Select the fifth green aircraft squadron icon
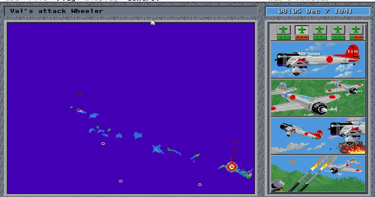Viewport: 375px width, 197px height. click(356, 30)
